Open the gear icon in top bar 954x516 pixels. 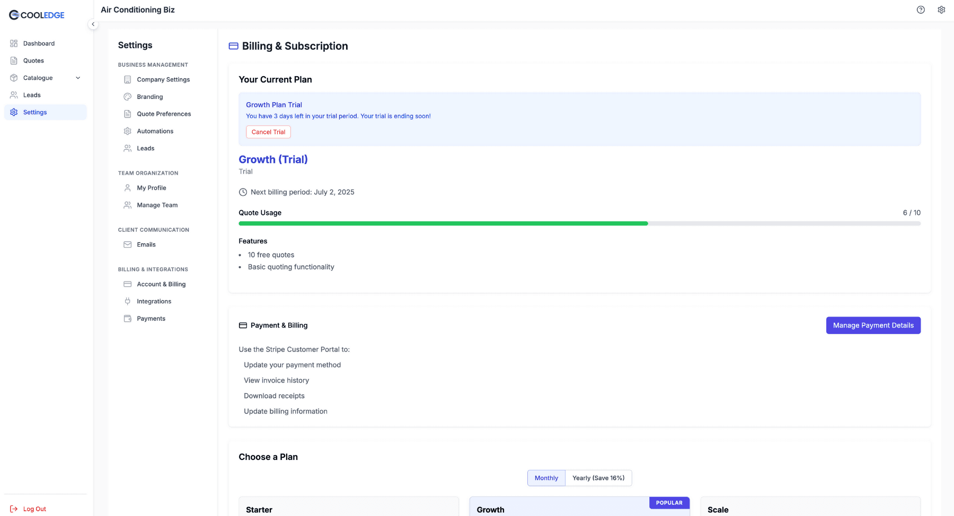coord(941,10)
